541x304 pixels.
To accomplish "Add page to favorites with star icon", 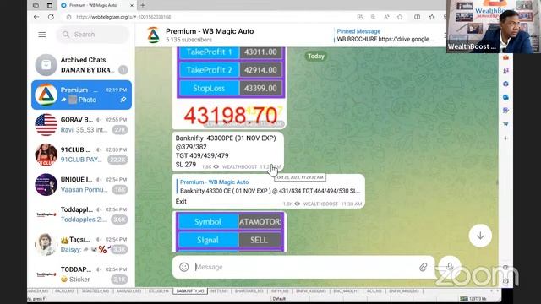I will [400, 17].
